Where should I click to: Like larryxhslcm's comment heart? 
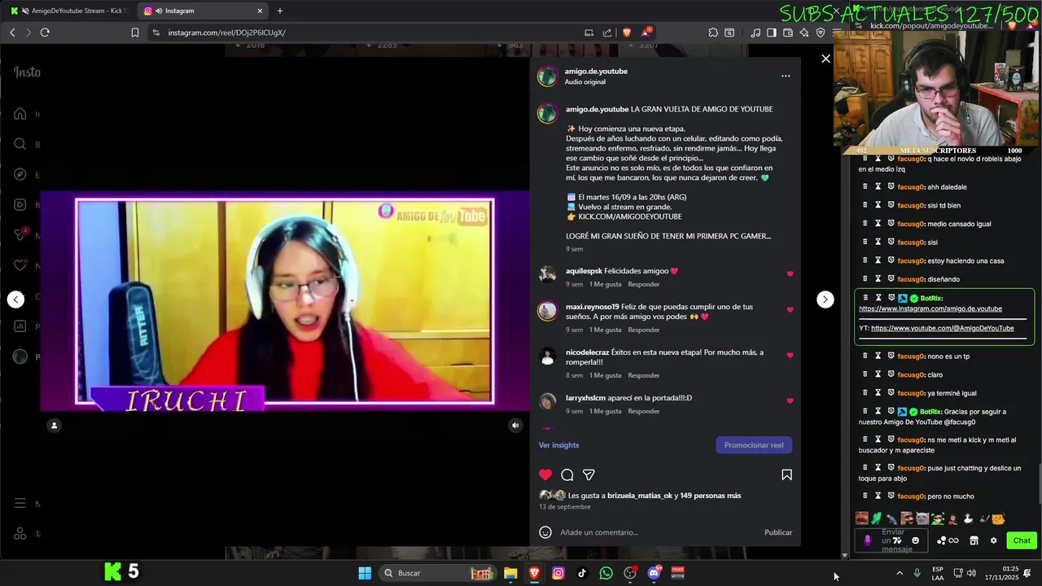click(x=790, y=401)
